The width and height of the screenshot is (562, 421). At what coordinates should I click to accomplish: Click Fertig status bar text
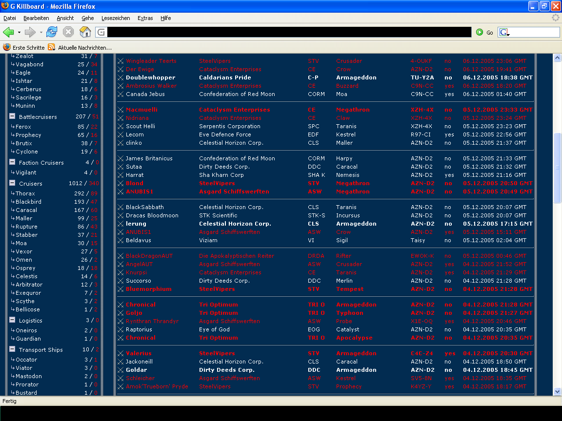pos(9,401)
